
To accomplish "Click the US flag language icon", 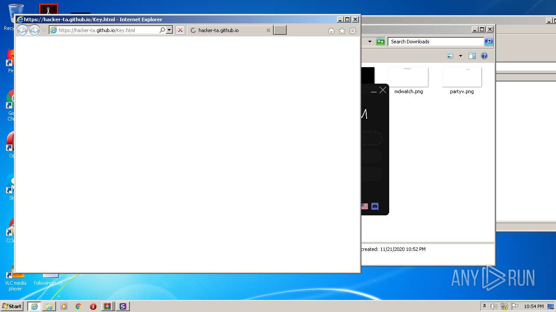I will (364, 206).
